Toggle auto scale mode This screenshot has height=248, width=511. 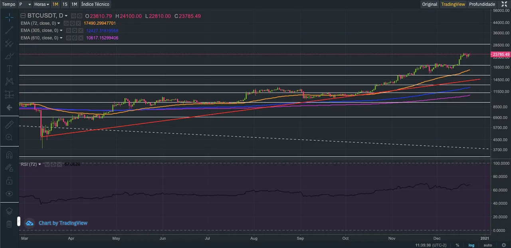(x=487, y=245)
